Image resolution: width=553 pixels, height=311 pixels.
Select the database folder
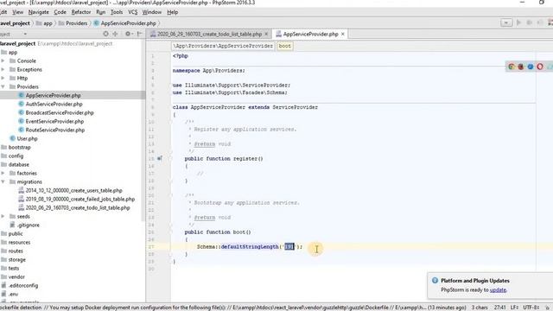pyautogui.click(x=19, y=165)
